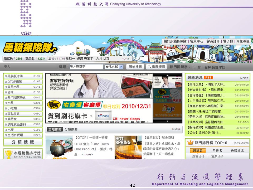Open news item 【果汁之王】，埔里『大坪...
Image resolution: width=253 pixels, height=190 pixels.
click(206, 84)
